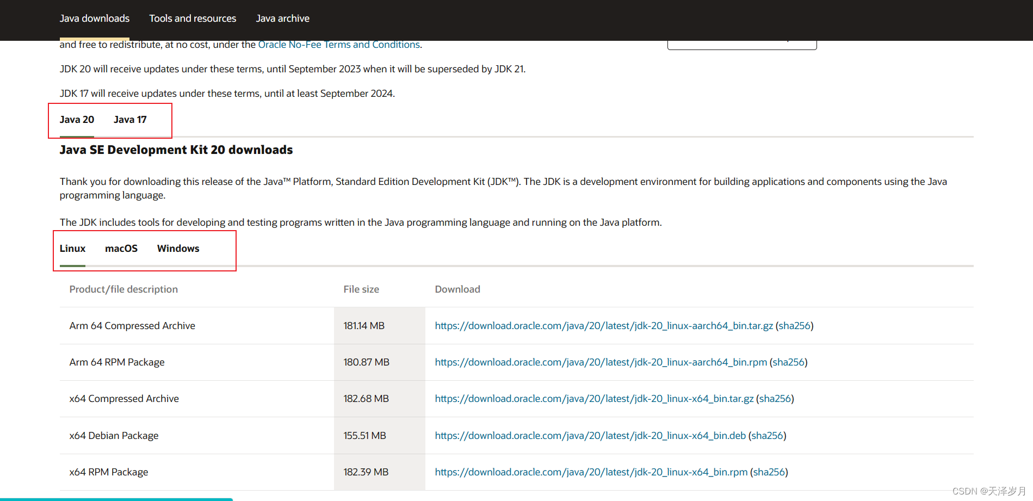Click the Download column header
Image resolution: width=1033 pixels, height=501 pixels.
coord(457,289)
